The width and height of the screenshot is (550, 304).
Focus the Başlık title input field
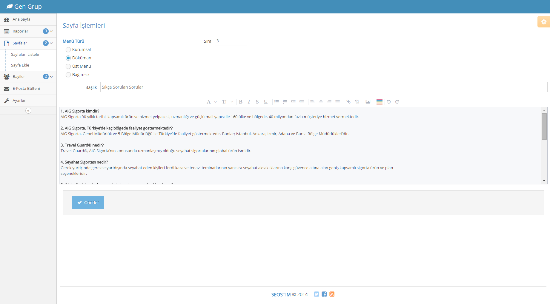tap(324, 87)
